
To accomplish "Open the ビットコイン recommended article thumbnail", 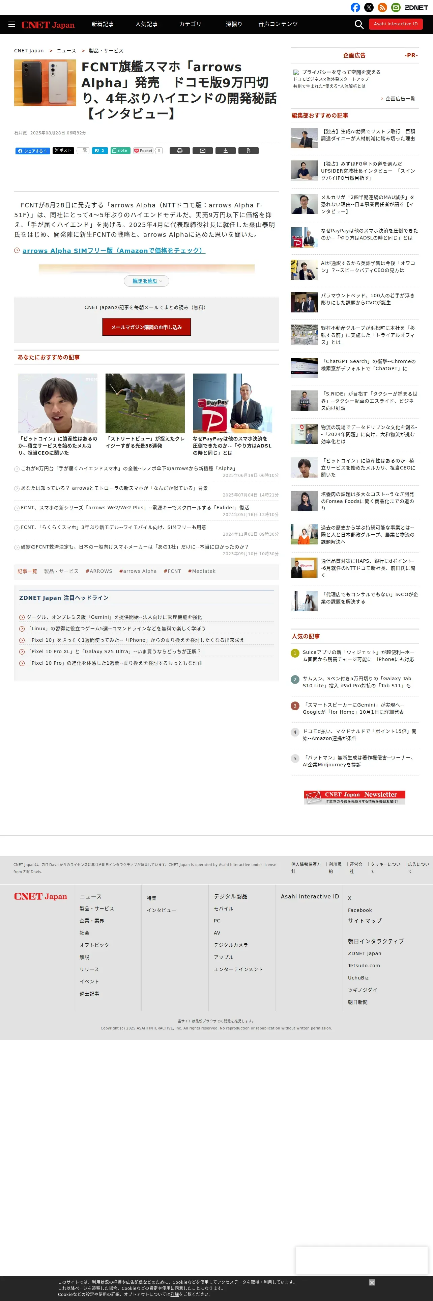I will click(x=58, y=403).
